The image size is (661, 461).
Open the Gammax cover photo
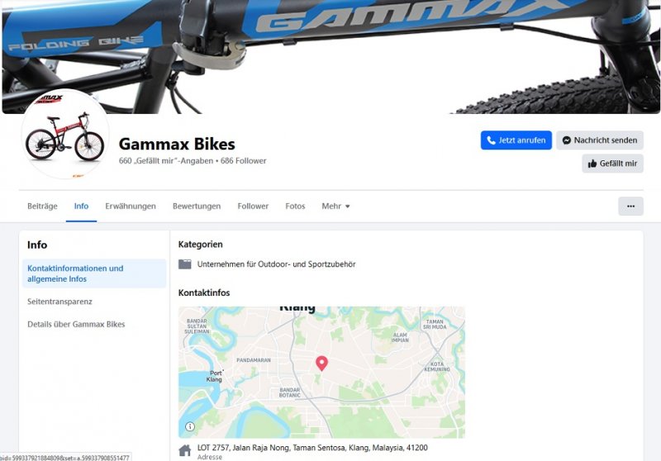(330, 56)
